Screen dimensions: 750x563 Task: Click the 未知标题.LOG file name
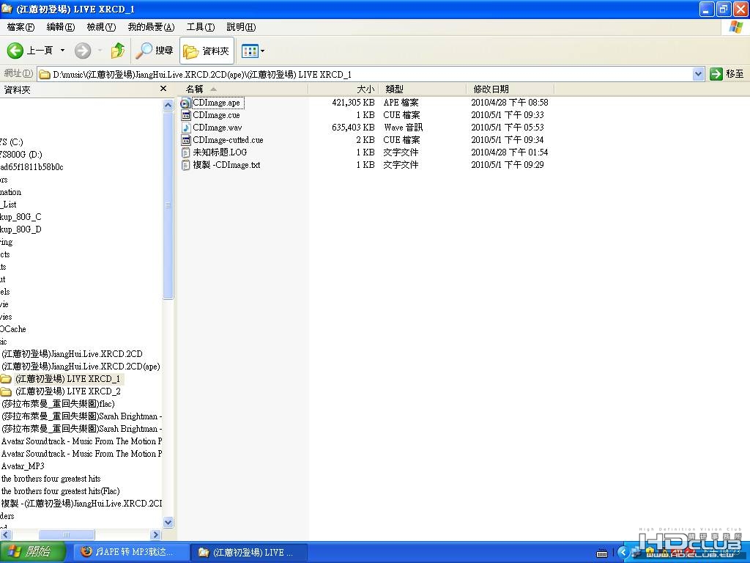pyautogui.click(x=220, y=152)
